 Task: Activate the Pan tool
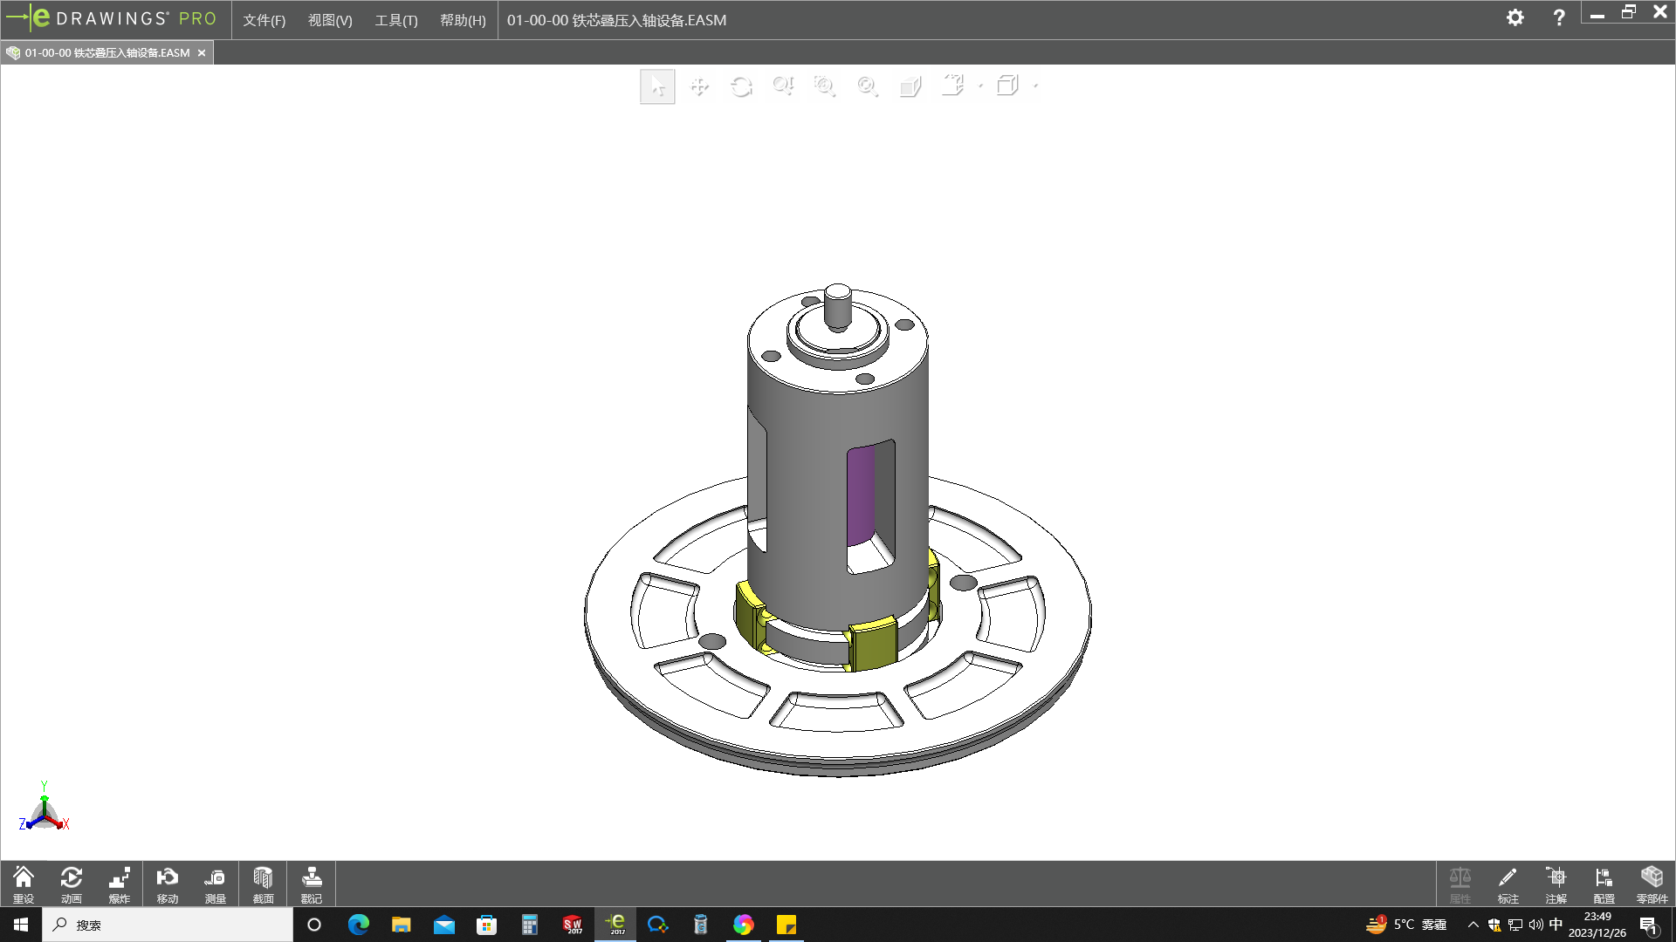tap(699, 86)
